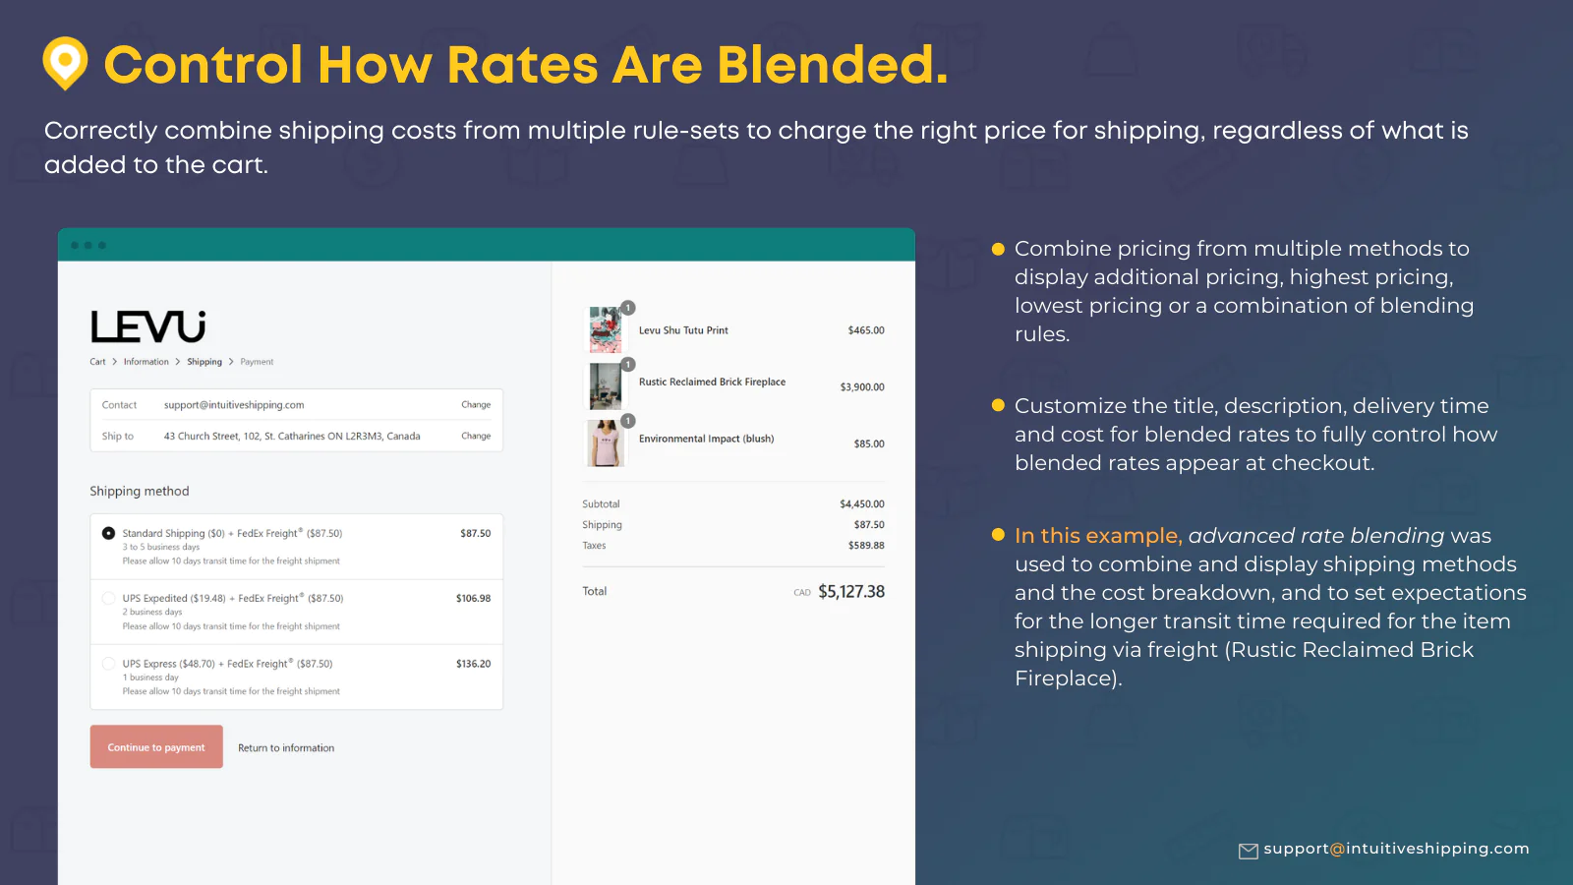Click Continue to payment button
The height and width of the screenshot is (885, 1573).
pyautogui.click(x=156, y=747)
